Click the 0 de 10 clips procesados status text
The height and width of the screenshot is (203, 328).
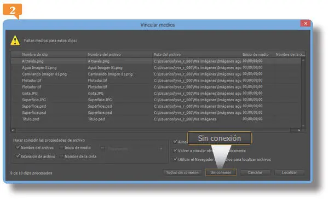[31, 173]
